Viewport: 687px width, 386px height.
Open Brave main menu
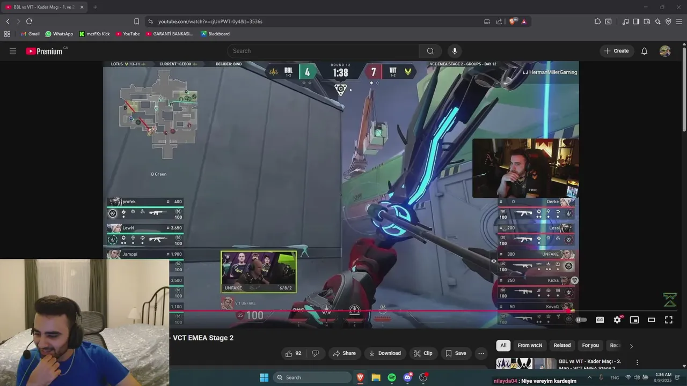[x=679, y=21]
